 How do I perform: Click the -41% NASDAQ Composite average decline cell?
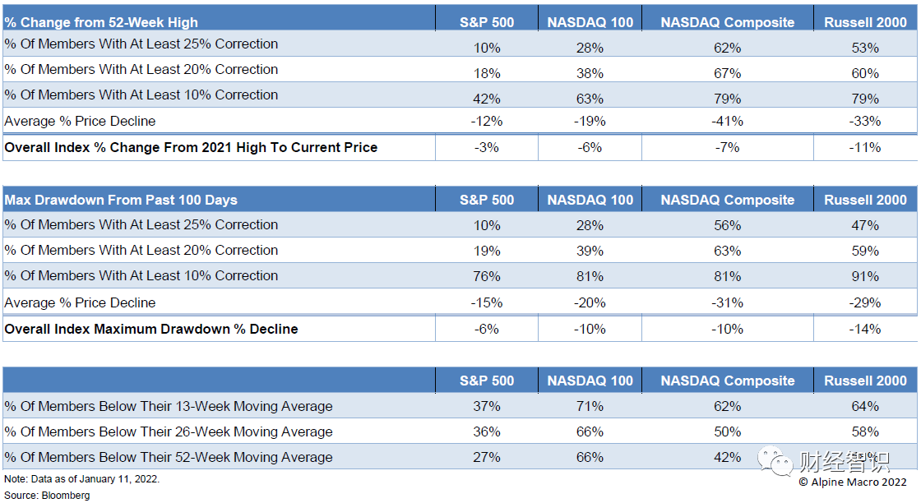[728, 122]
